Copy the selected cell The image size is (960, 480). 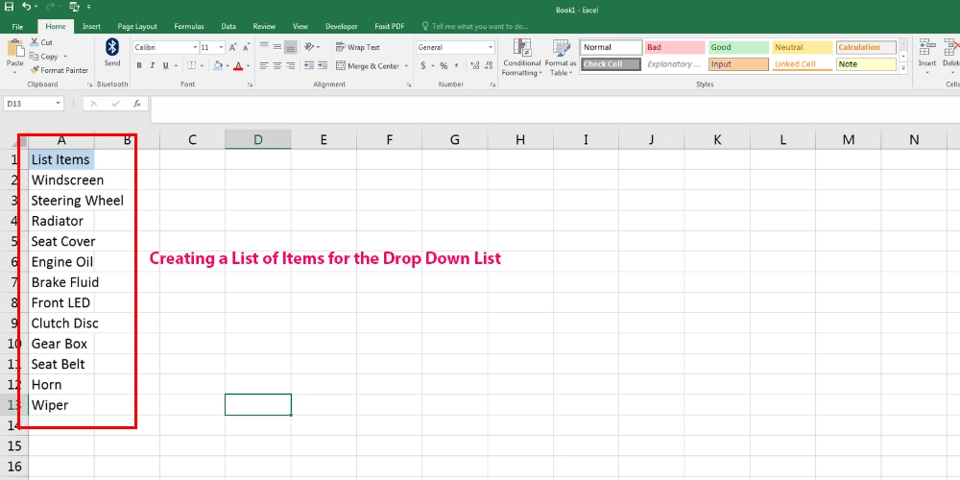(x=44, y=57)
